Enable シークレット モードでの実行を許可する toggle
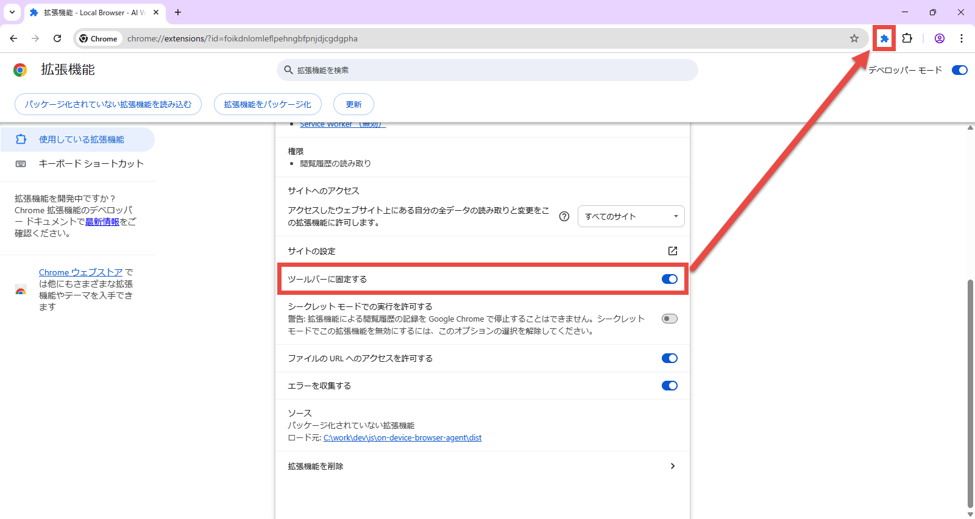Screen dimensions: 975x519 pos(669,319)
